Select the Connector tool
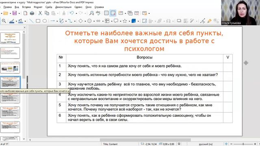 click(70, 21)
